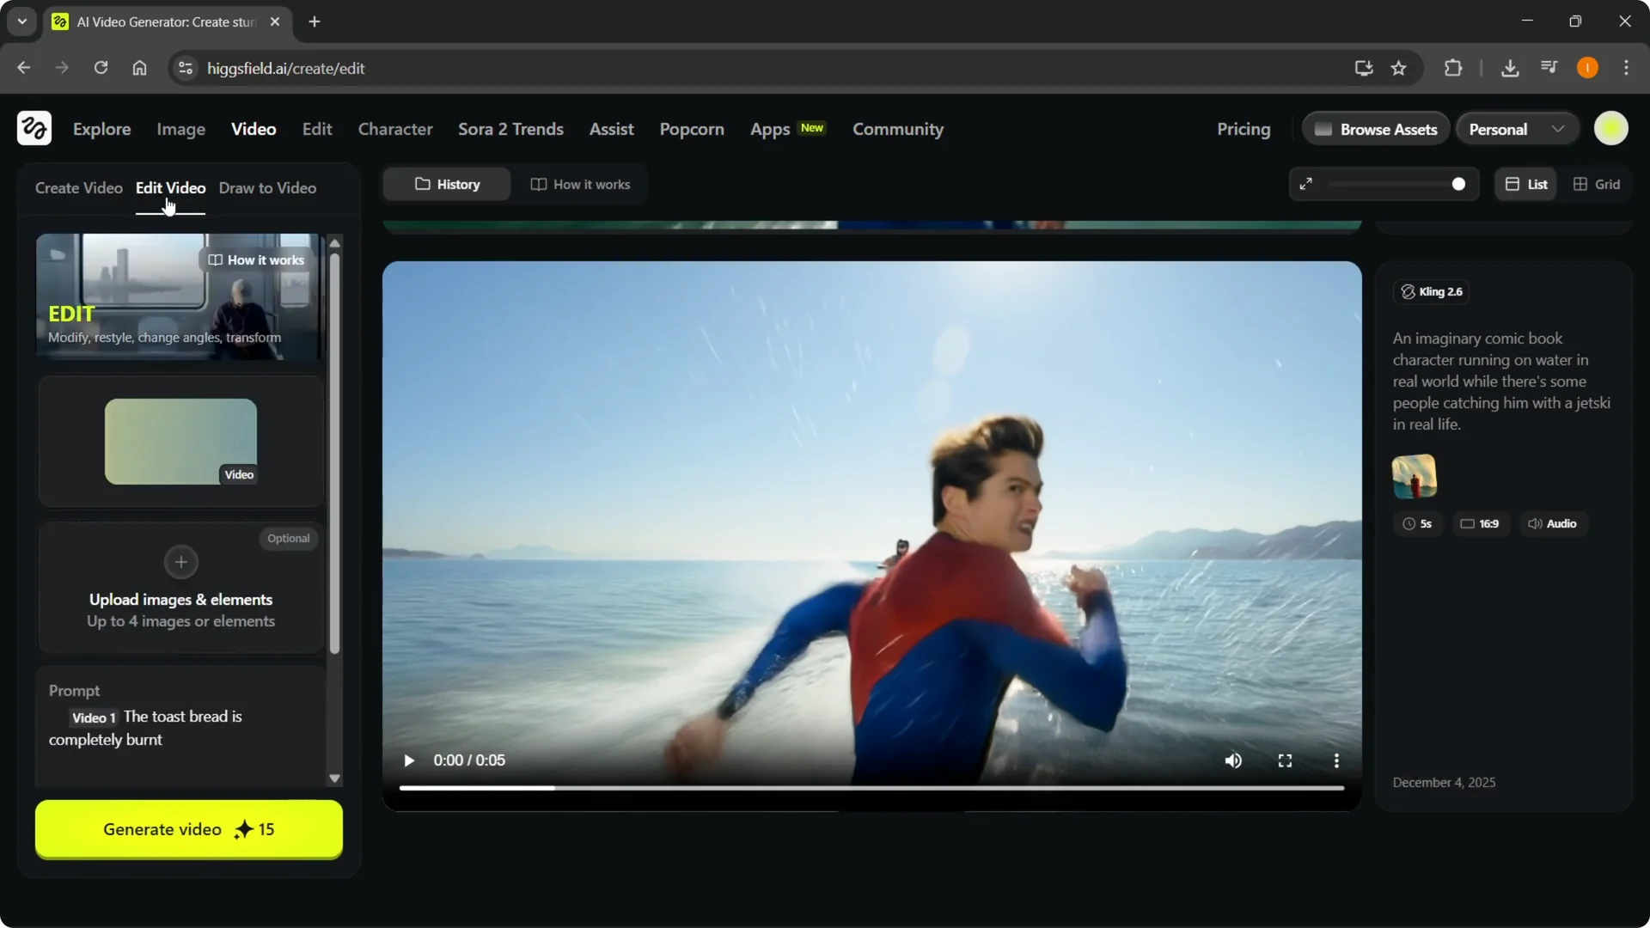Screen dimensions: 1650x928
Task: Click the Kling 2.6 model icon
Action: pyautogui.click(x=1406, y=291)
